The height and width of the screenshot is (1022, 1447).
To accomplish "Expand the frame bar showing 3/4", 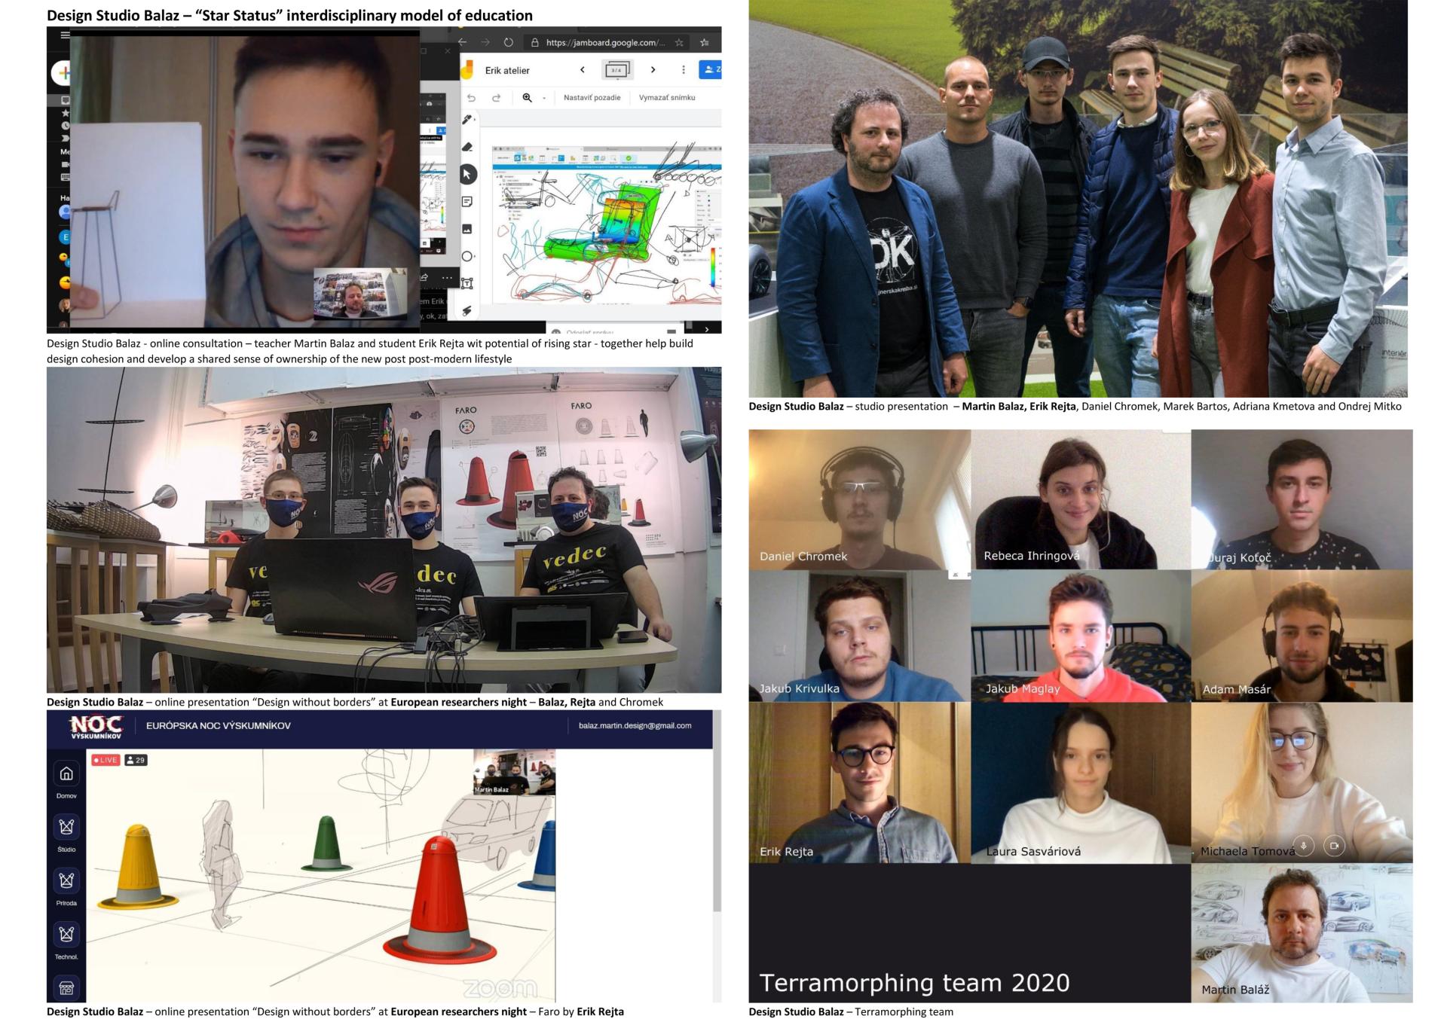I will tap(617, 70).
